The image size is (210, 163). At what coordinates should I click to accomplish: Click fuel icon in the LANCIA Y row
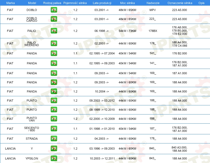(54, 148)
